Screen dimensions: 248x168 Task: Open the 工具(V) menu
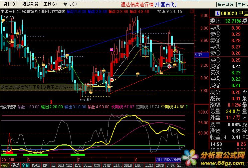pyautogui.click(x=50, y=4)
